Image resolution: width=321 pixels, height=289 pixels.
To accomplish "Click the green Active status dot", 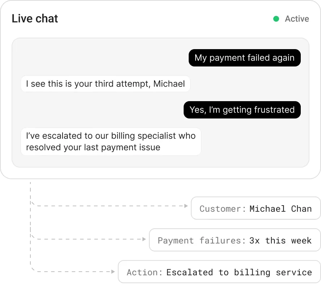I will 276,19.
